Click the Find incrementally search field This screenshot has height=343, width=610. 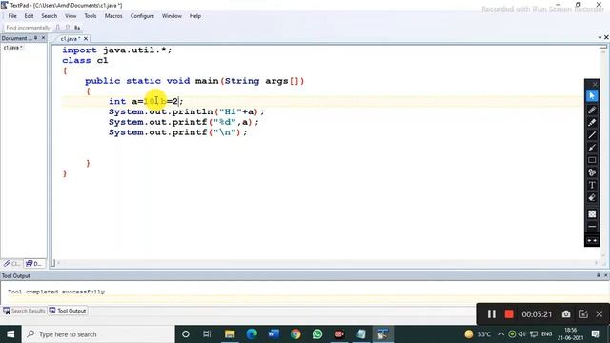point(28,28)
